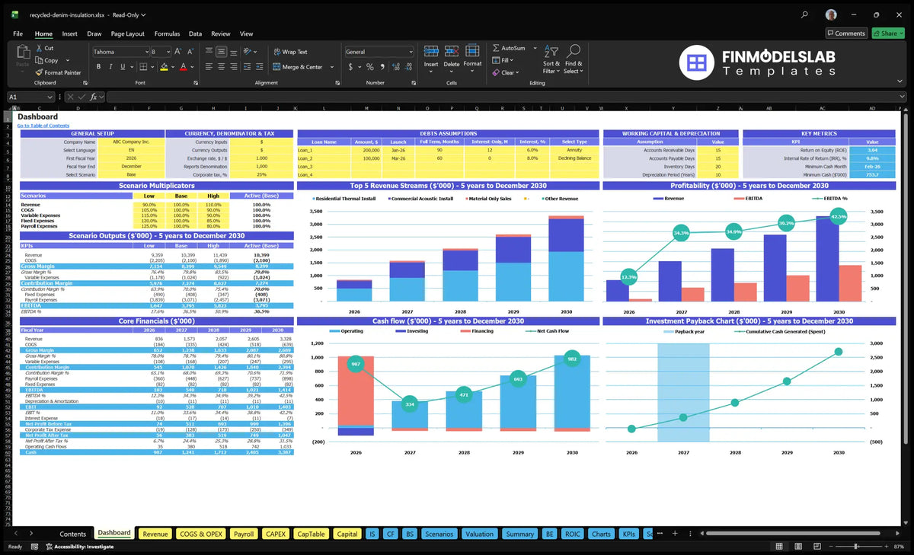Click the Decrease Indent icon

[247, 67]
